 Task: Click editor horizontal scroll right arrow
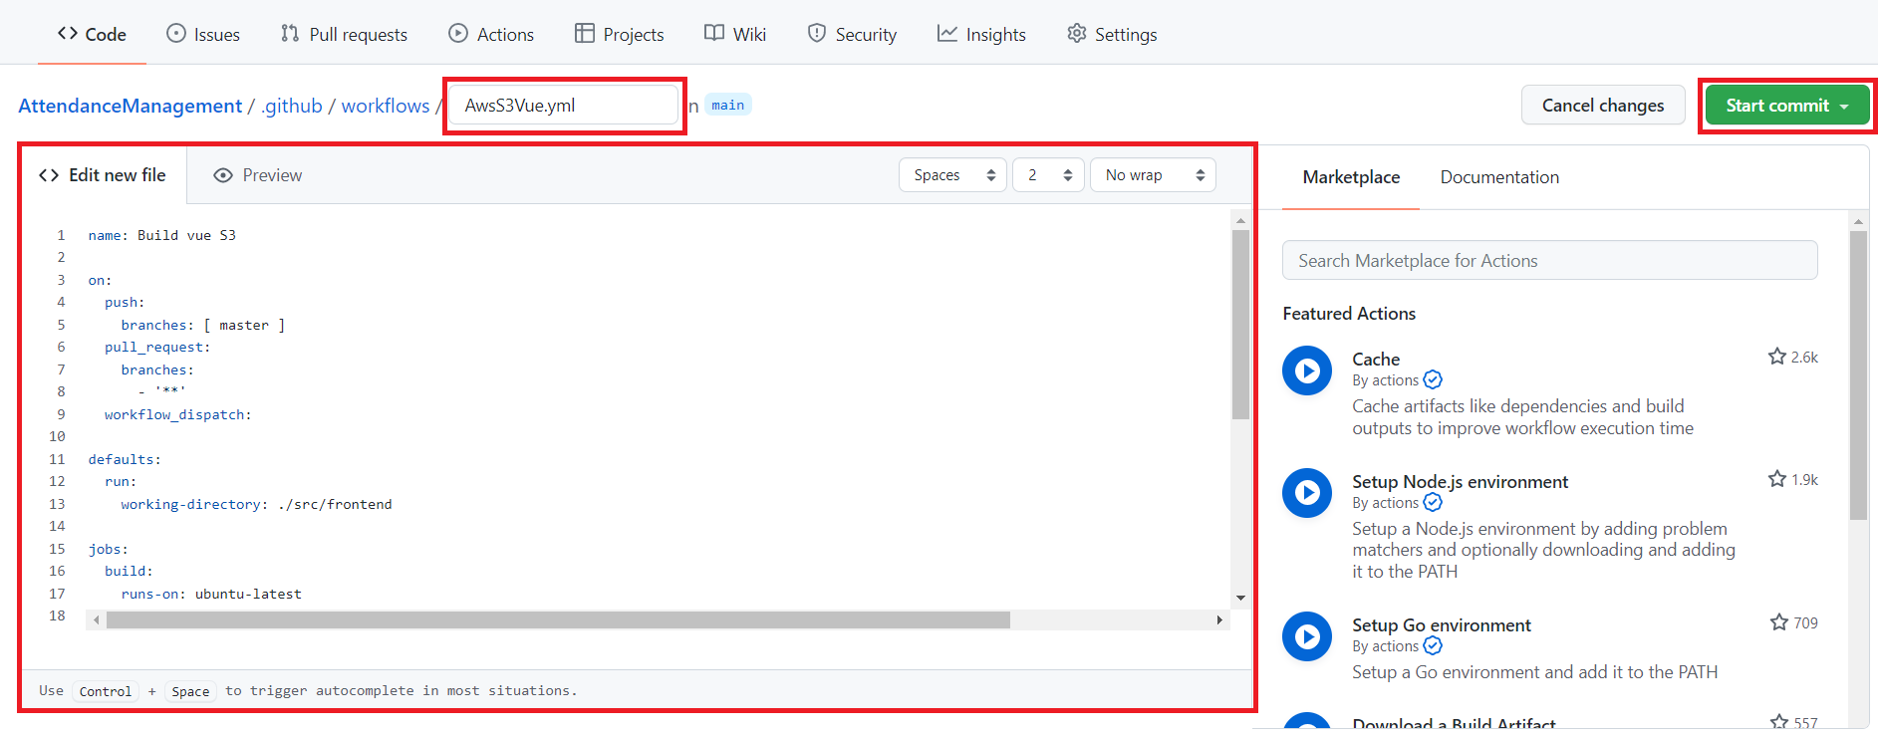(1219, 619)
